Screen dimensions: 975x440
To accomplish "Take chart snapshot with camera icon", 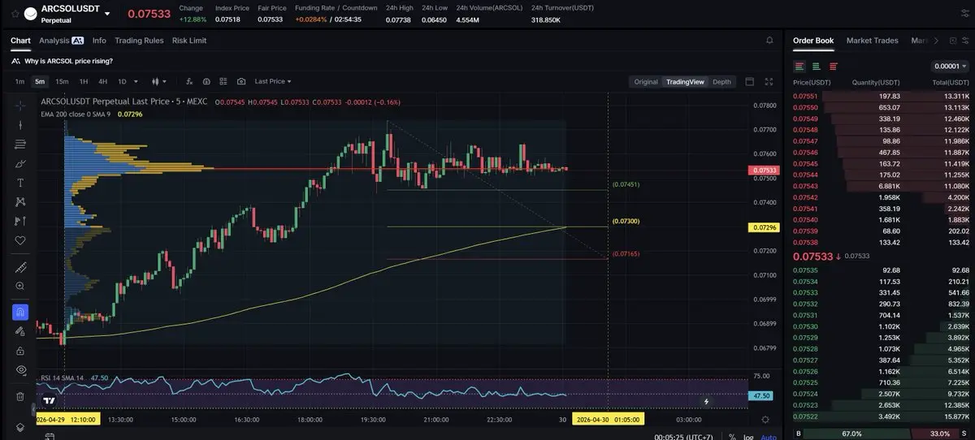I will tap(241, 81).
